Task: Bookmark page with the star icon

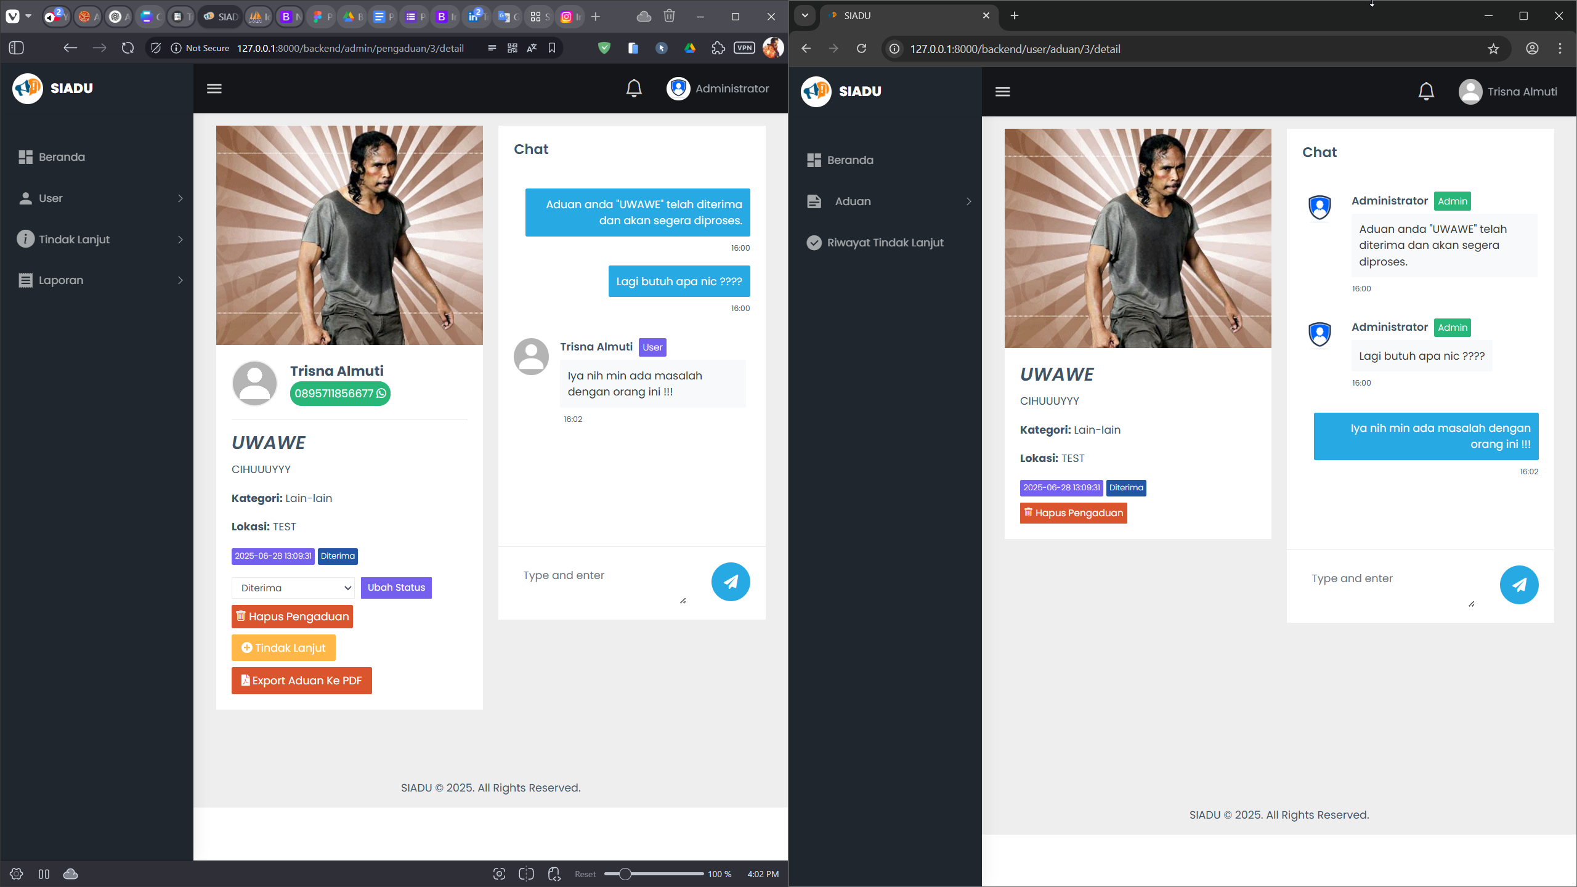Action: [1493, 49]
